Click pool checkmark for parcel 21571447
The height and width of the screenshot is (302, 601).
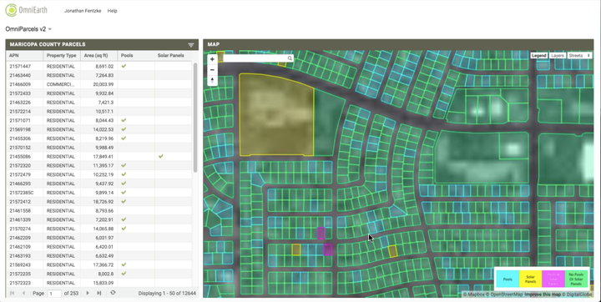pos(124,66)
